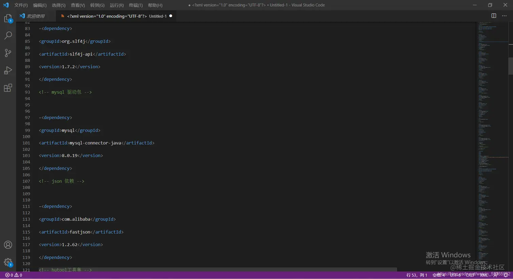Click the vertical scrollbar thumb of the editor

pyautogui.click(x=511, y=66)
